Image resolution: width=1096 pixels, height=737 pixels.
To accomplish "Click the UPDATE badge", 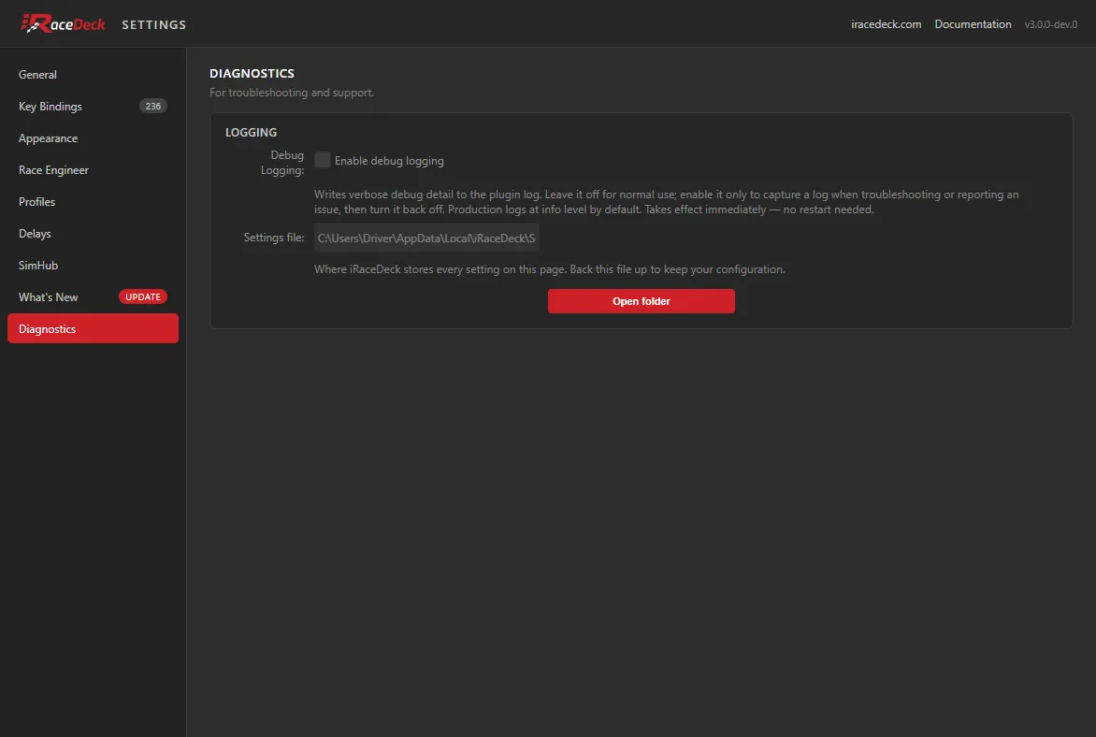I will [142, 297].
